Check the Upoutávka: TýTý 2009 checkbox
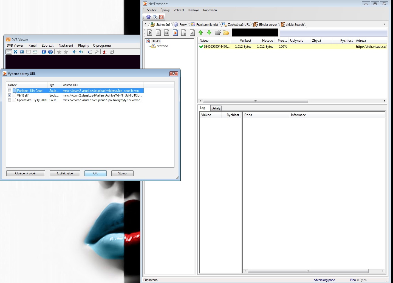This screenshot has width=393, height=283. pos(10,100)
